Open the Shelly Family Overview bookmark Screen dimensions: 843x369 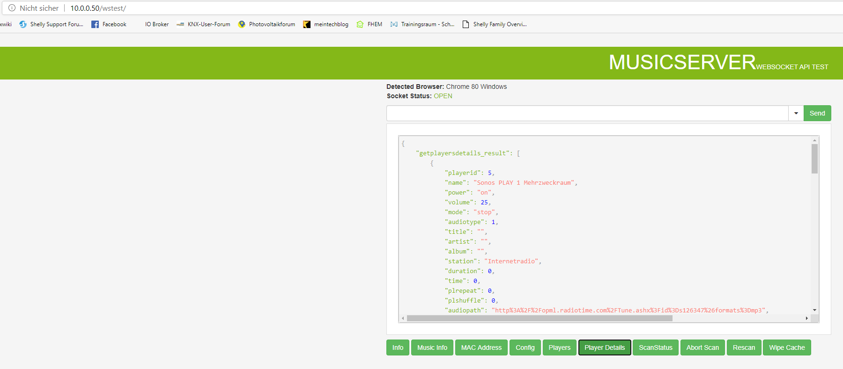[495, 24]
